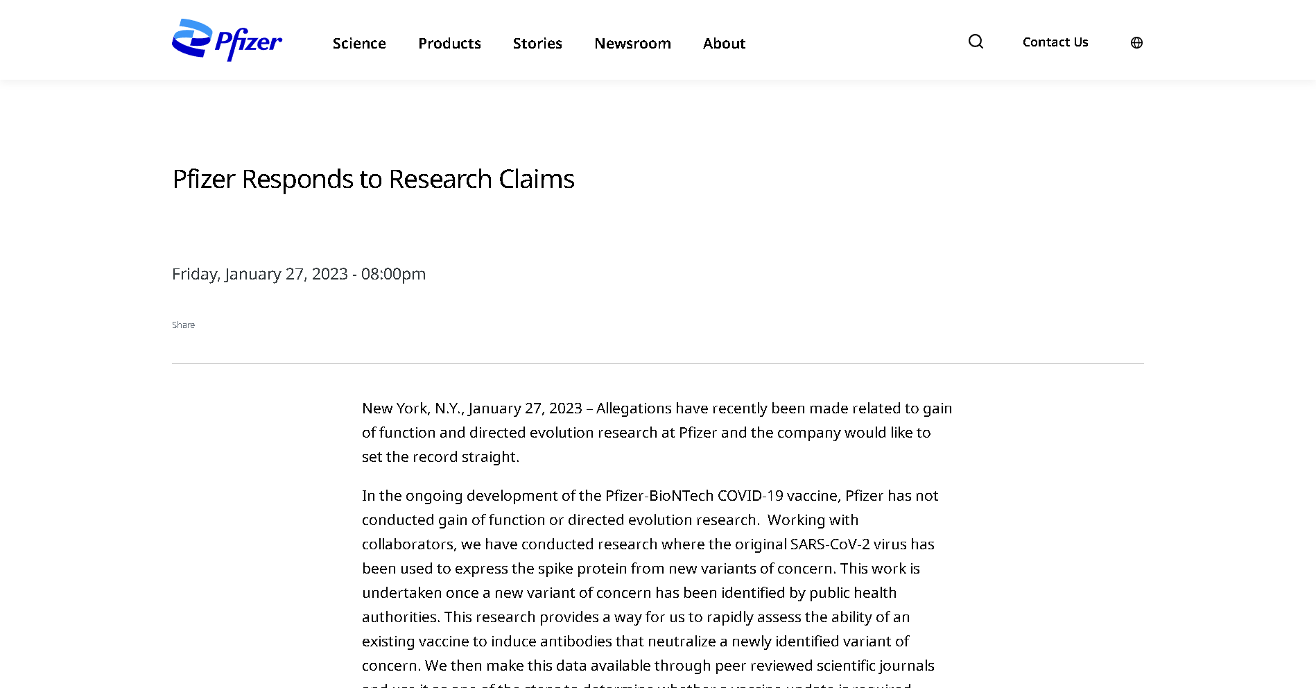
Task: Click the publication date Friday, January 27, 2023
Action: coord(298,274)
